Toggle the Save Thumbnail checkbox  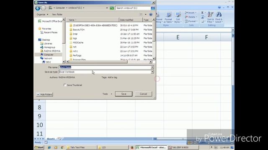click(x=65, y=85)
